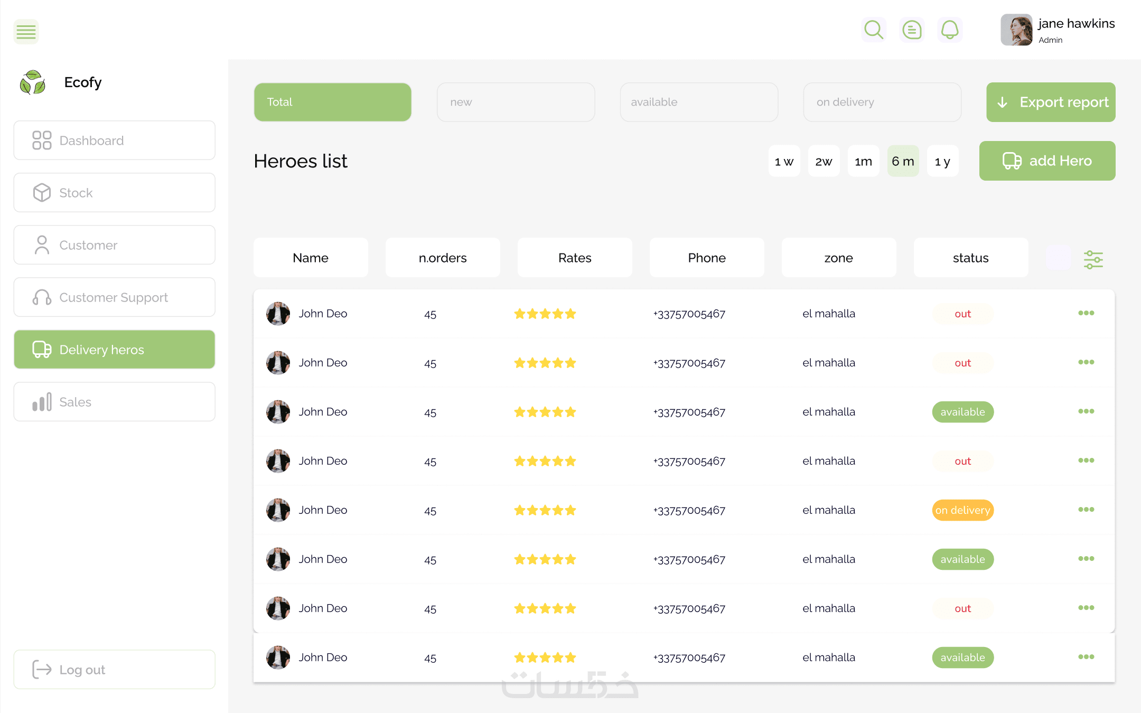
Task: Open the chat messages icon
Action: (x=912, y=30)
